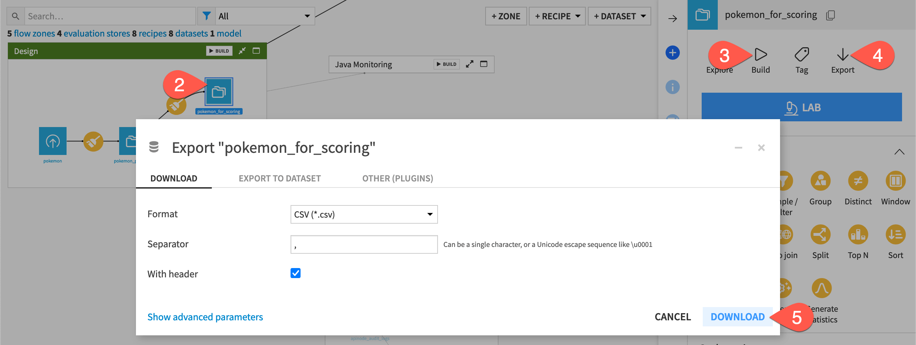Viewport: 916px width, 345px height.
Task: Switch to the OTHER (PLUGINS) tab
Action: coord(398,178)
